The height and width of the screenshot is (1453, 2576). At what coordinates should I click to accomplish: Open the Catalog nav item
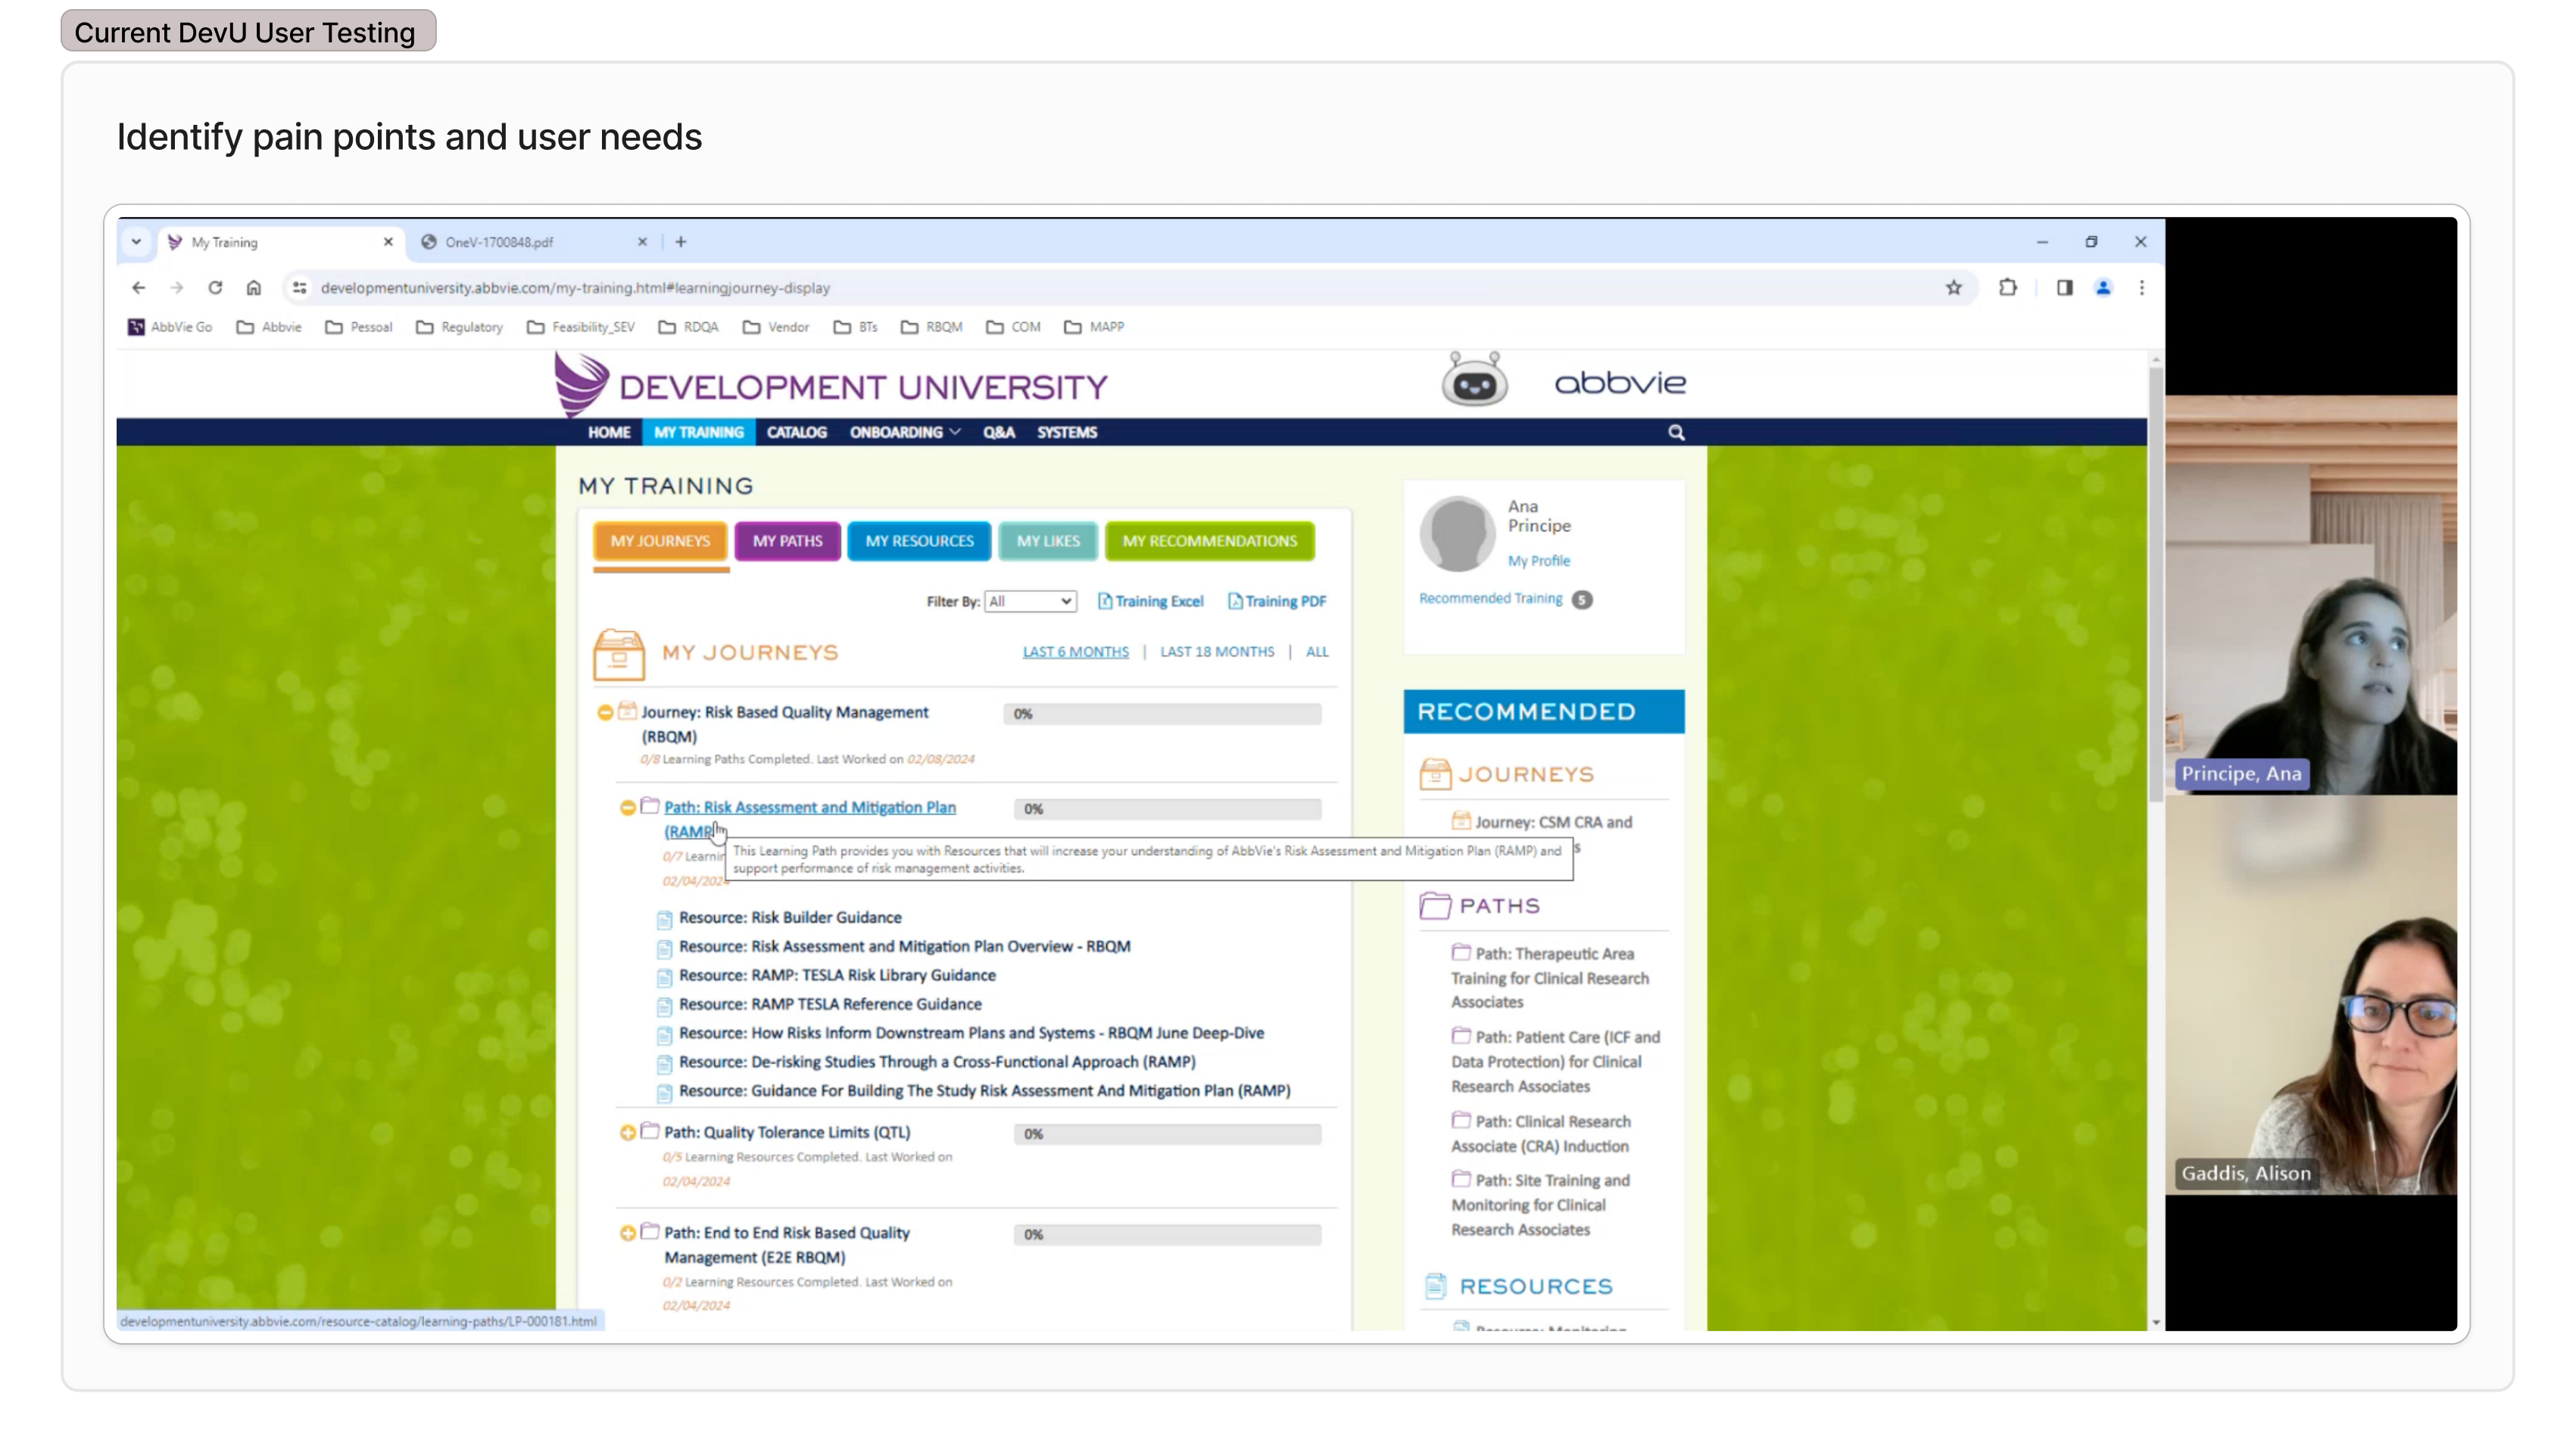coord(797,433)
